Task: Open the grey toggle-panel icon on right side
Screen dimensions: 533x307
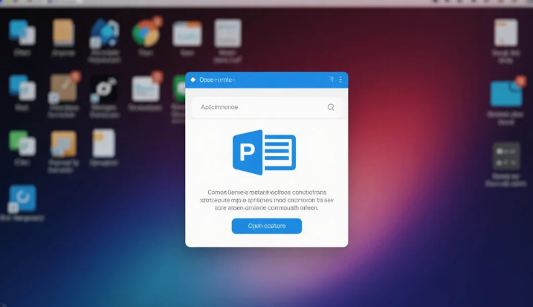Action: (x=506, y=157)
